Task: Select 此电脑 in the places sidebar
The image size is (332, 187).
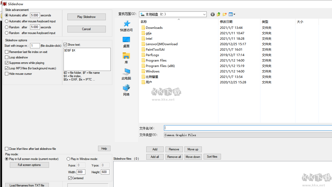Action: [126, 74]
